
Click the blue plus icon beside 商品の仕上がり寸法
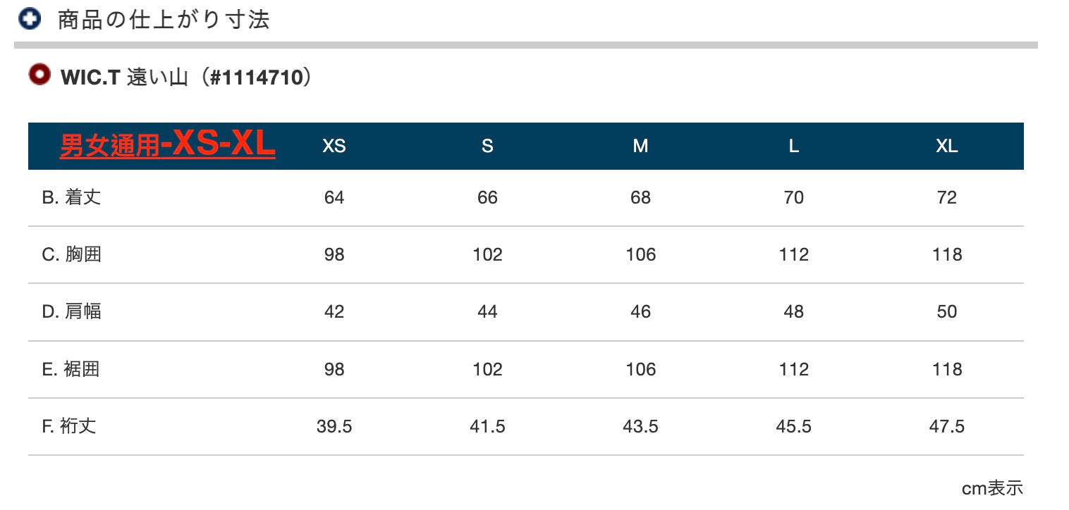click(x=30, y=19)
